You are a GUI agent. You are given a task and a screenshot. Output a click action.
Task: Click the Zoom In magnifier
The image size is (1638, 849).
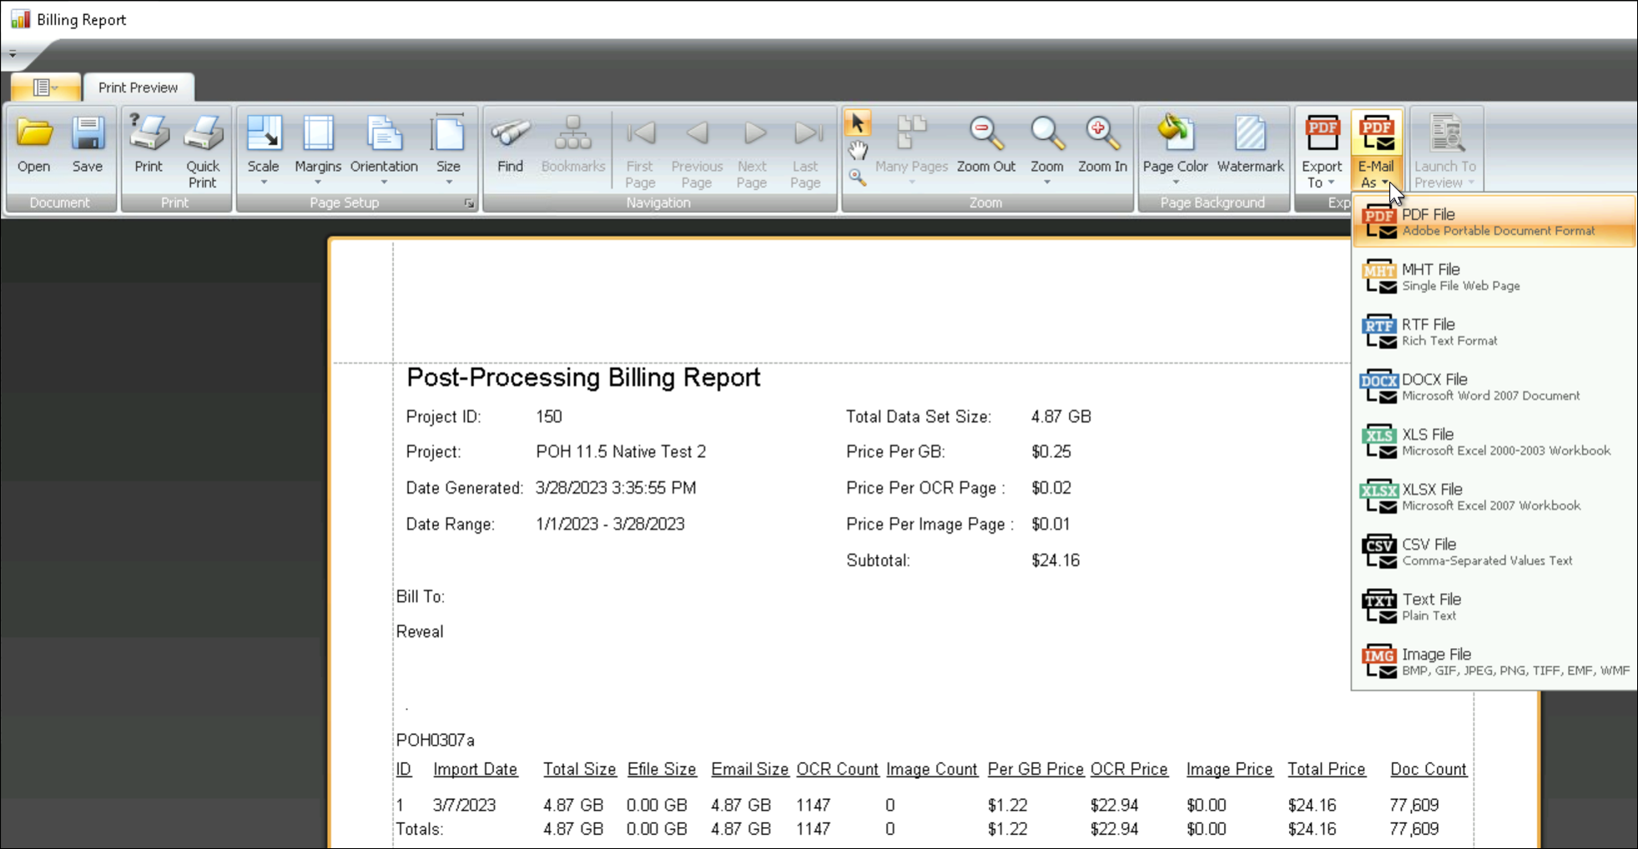pos(1101,145)
